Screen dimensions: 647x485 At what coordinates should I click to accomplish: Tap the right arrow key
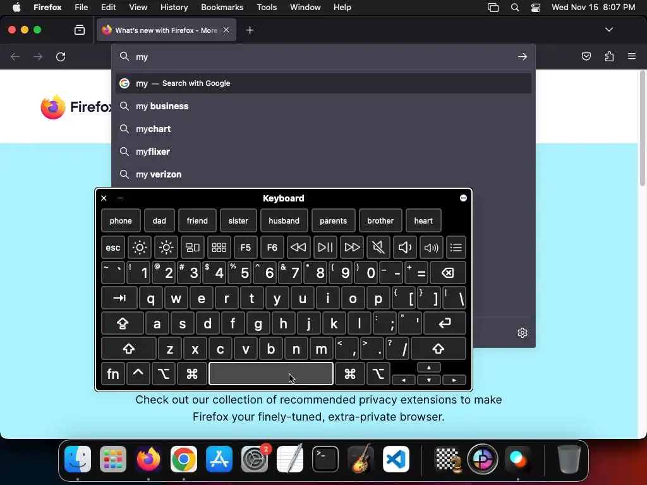[454, 380]
